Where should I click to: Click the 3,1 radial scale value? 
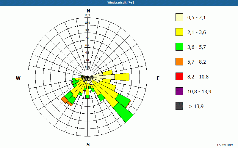pos(87,60)
